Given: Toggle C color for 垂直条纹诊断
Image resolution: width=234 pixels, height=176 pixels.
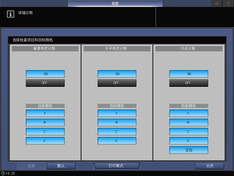Looking at the screenshot, I should point(45,132).
